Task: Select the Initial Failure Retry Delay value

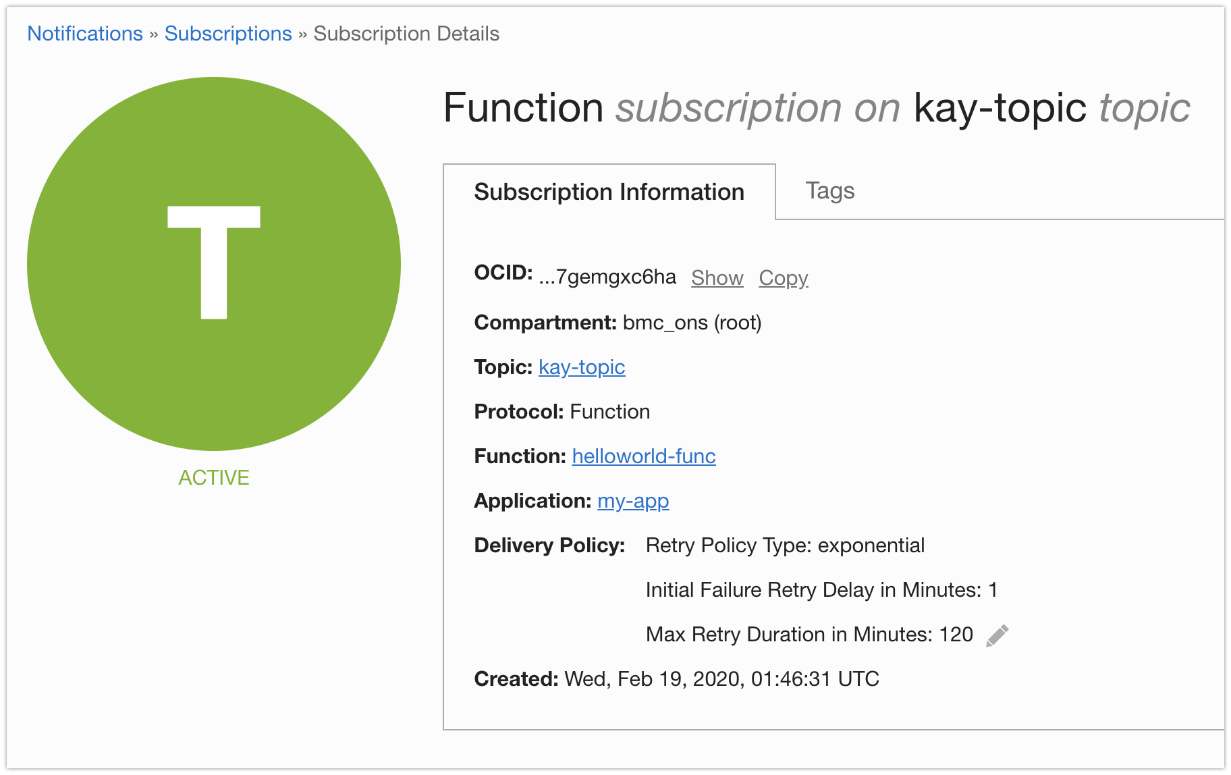Action: click(822, 589)
